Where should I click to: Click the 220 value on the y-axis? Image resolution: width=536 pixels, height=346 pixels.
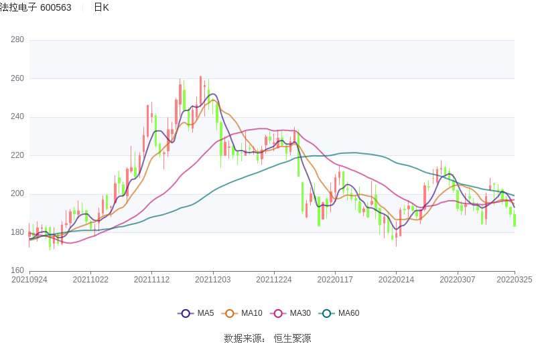pyautogui.click(x=17, y=155)
